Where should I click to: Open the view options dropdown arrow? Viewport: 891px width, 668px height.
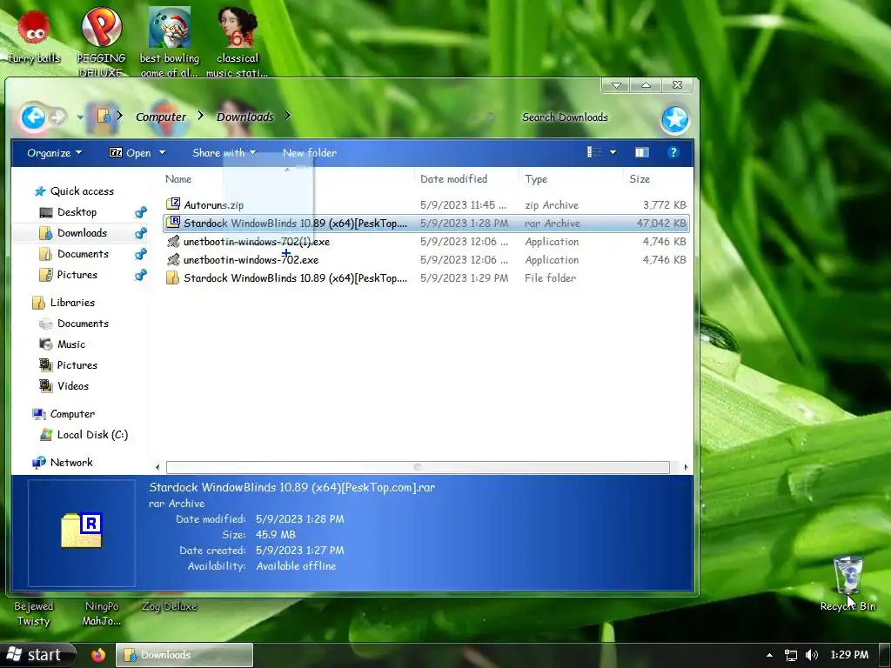pyautogui.click(x=613, y=152)
